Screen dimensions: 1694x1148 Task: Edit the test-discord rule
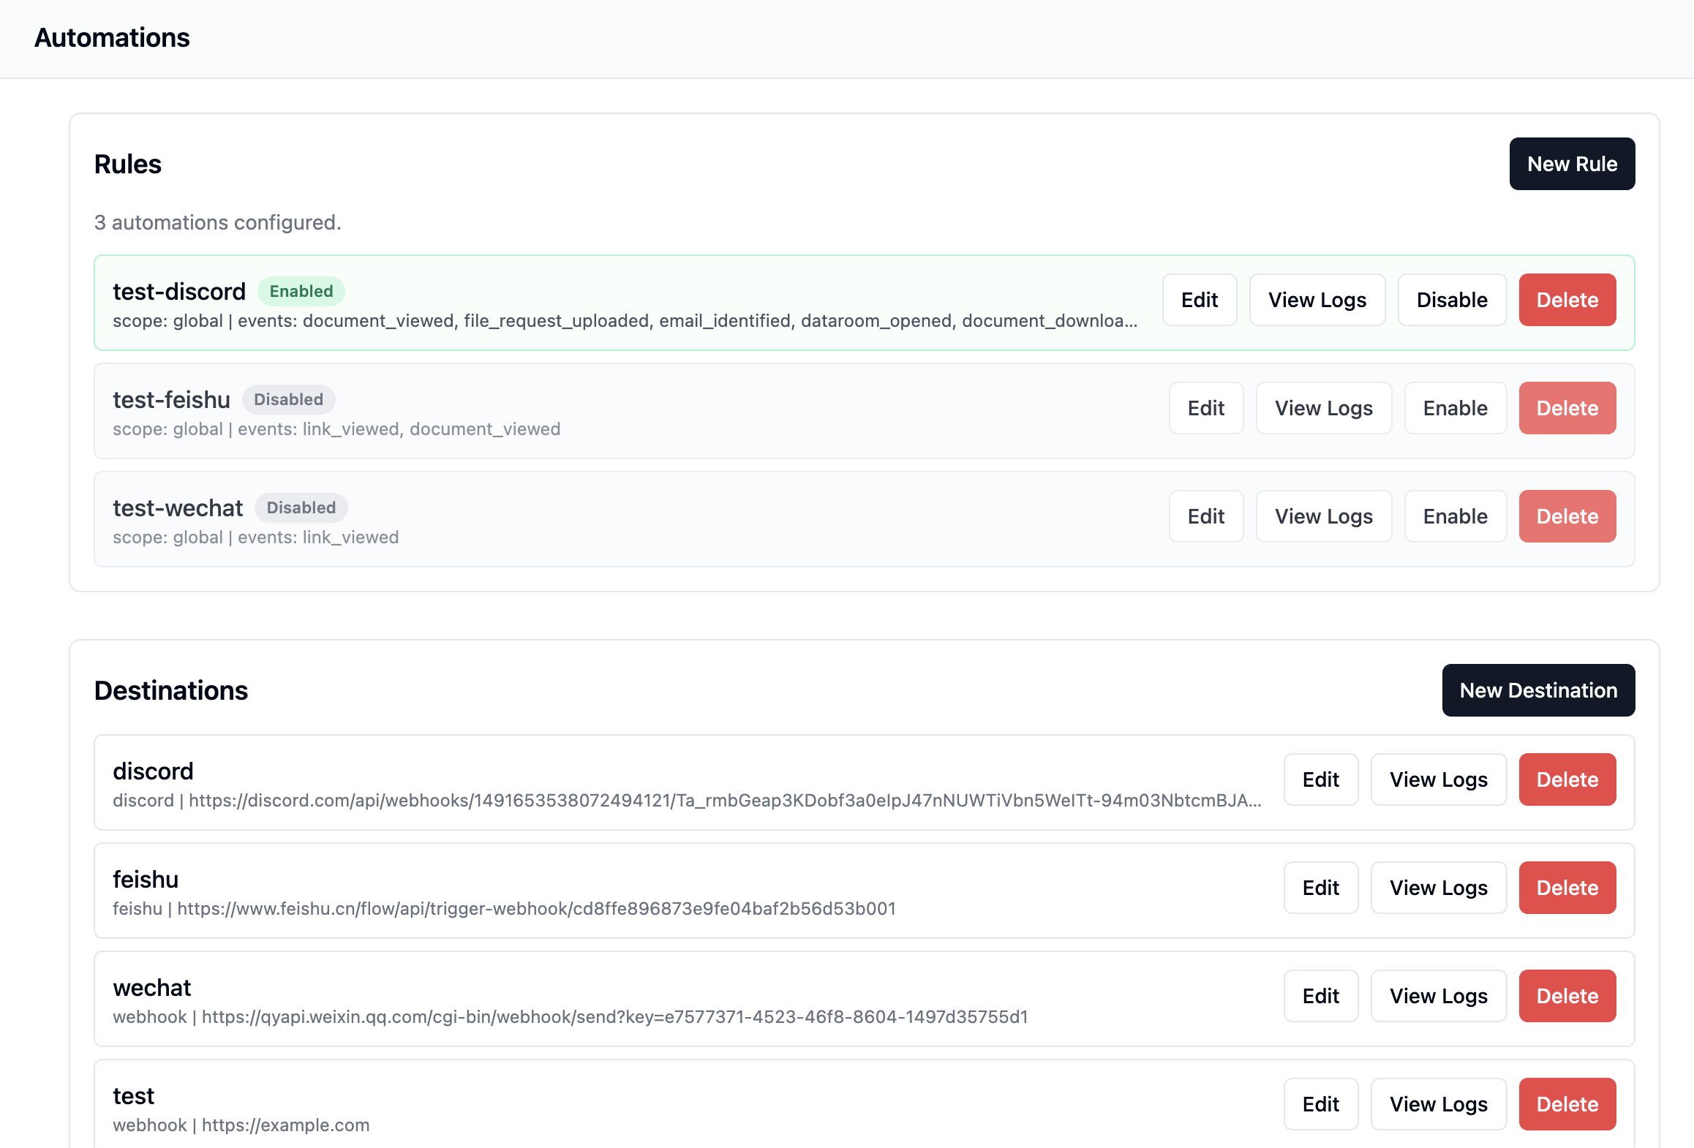1200,300
